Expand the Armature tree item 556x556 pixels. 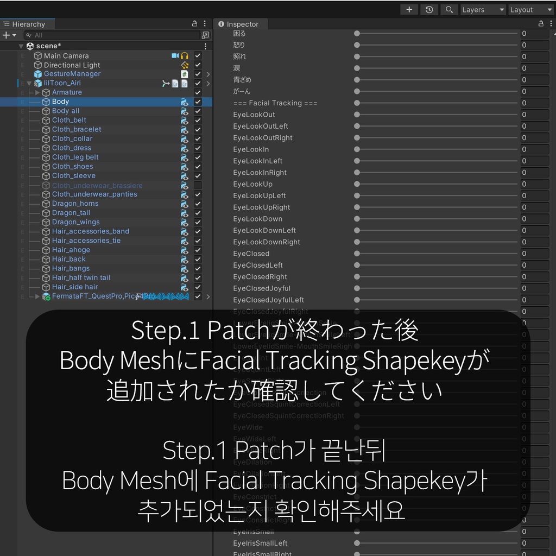36,92
